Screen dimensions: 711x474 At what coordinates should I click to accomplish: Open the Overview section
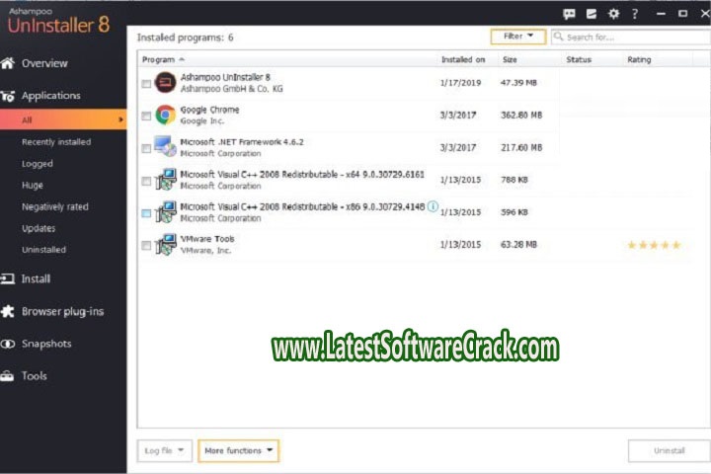[x=44, y=63]
